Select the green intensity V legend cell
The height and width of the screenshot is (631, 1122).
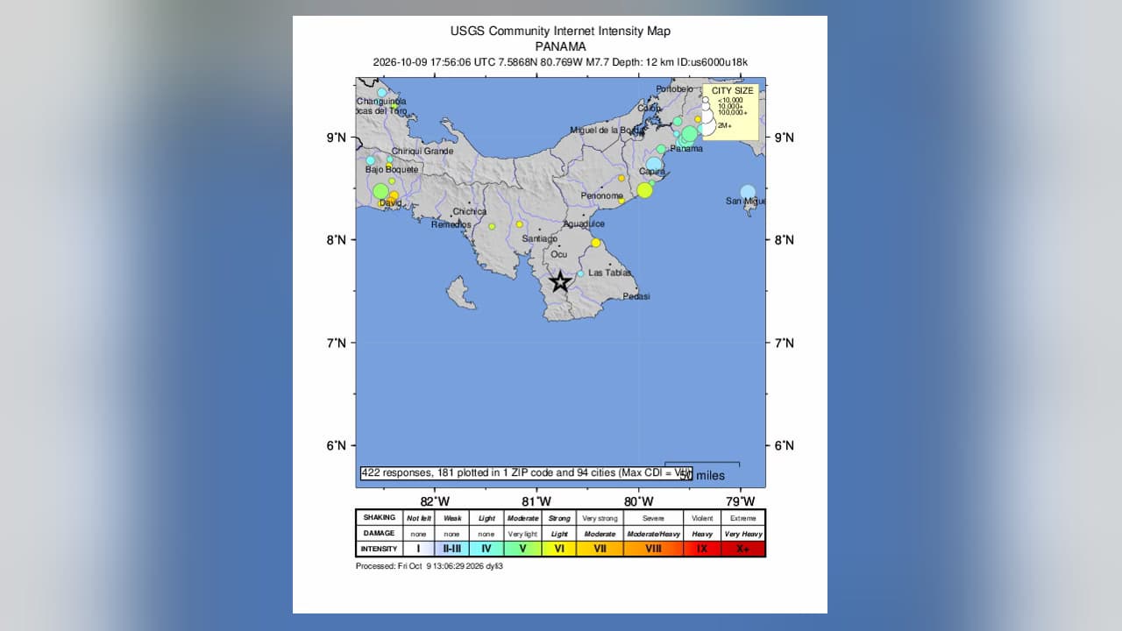pyautogui.click(x=522, y=549)
